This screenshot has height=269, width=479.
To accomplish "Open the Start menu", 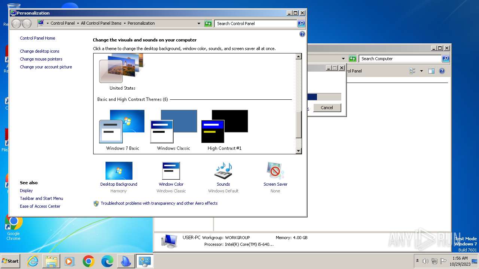I will pyautogui.click(x=10, y=261).
